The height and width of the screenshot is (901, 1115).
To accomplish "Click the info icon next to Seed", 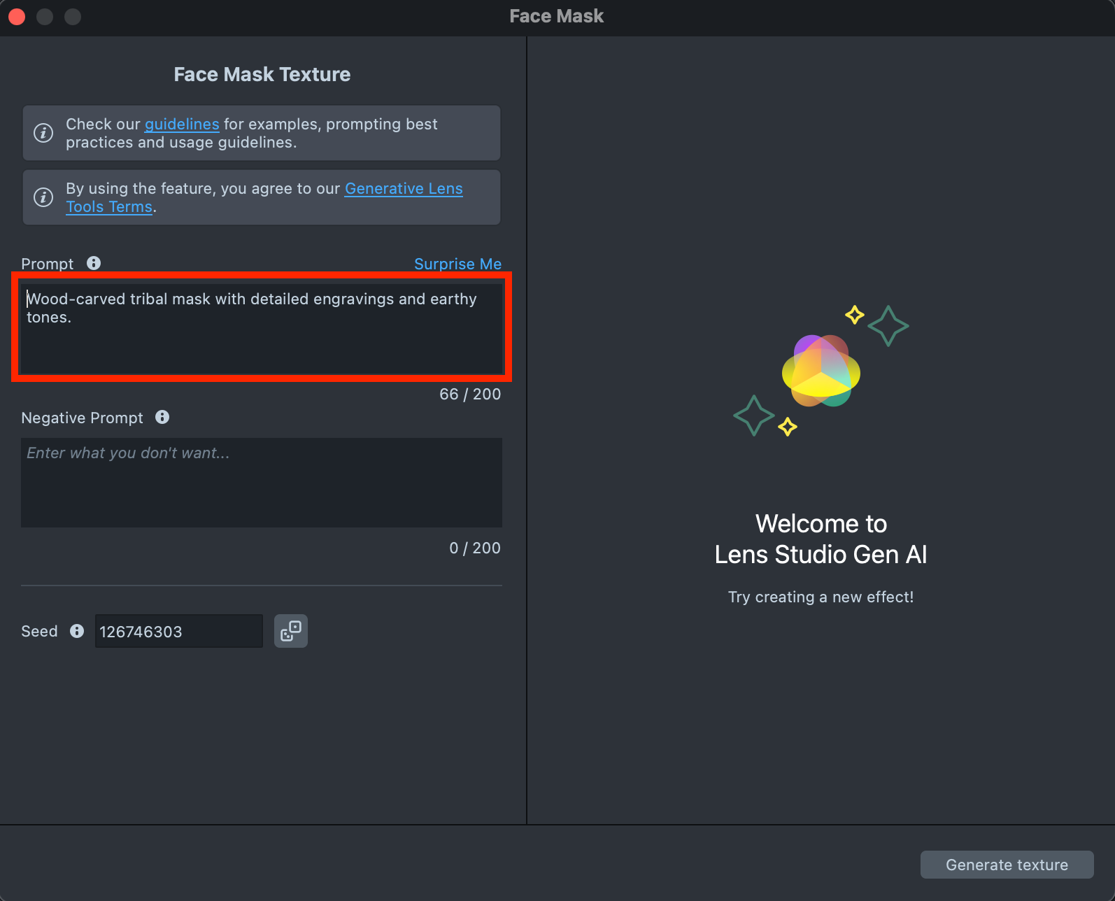I will [77, 631].
